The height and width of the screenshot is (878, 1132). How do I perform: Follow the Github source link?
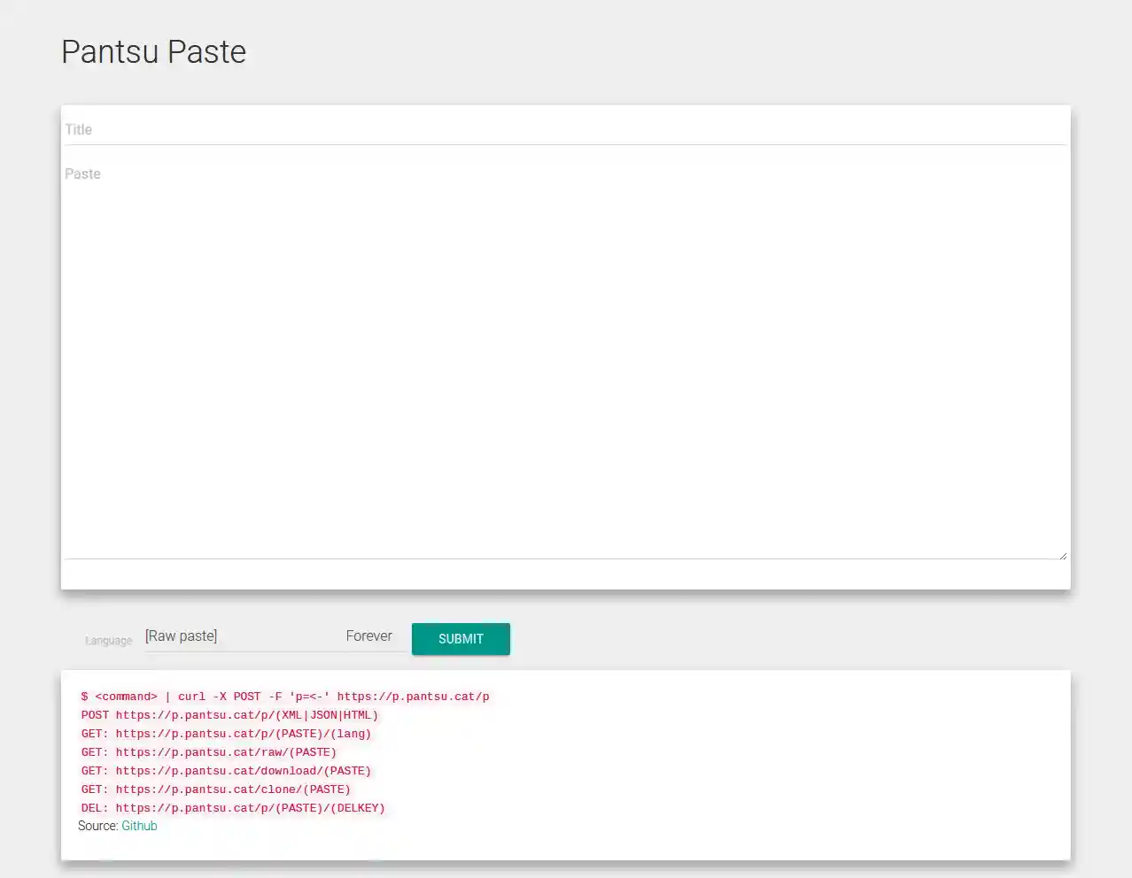[x=139, y=826]
